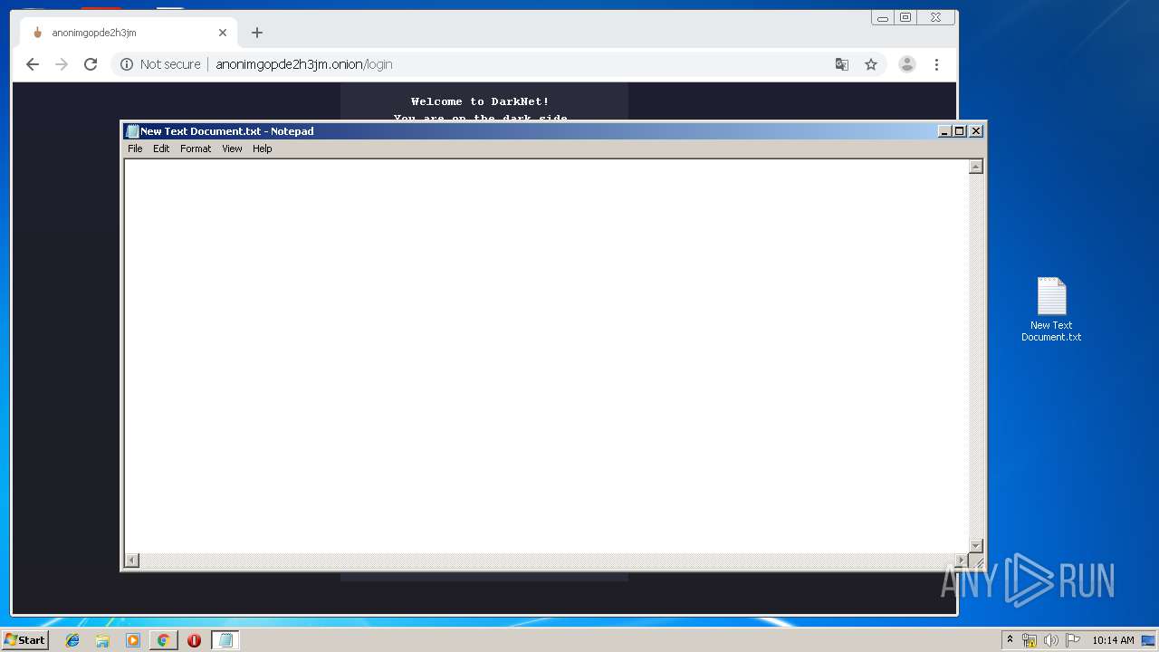1159x652 pixels.
Task: Go forward in Chrome
Action: coord(62,64)
